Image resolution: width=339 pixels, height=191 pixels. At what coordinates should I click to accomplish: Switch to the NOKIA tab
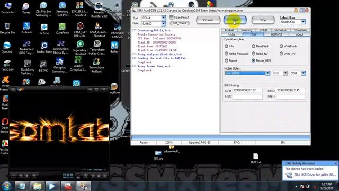point(263,30)
